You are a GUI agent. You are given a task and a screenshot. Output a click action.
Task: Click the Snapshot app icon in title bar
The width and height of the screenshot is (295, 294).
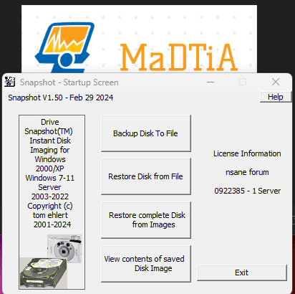coord(10,82)
